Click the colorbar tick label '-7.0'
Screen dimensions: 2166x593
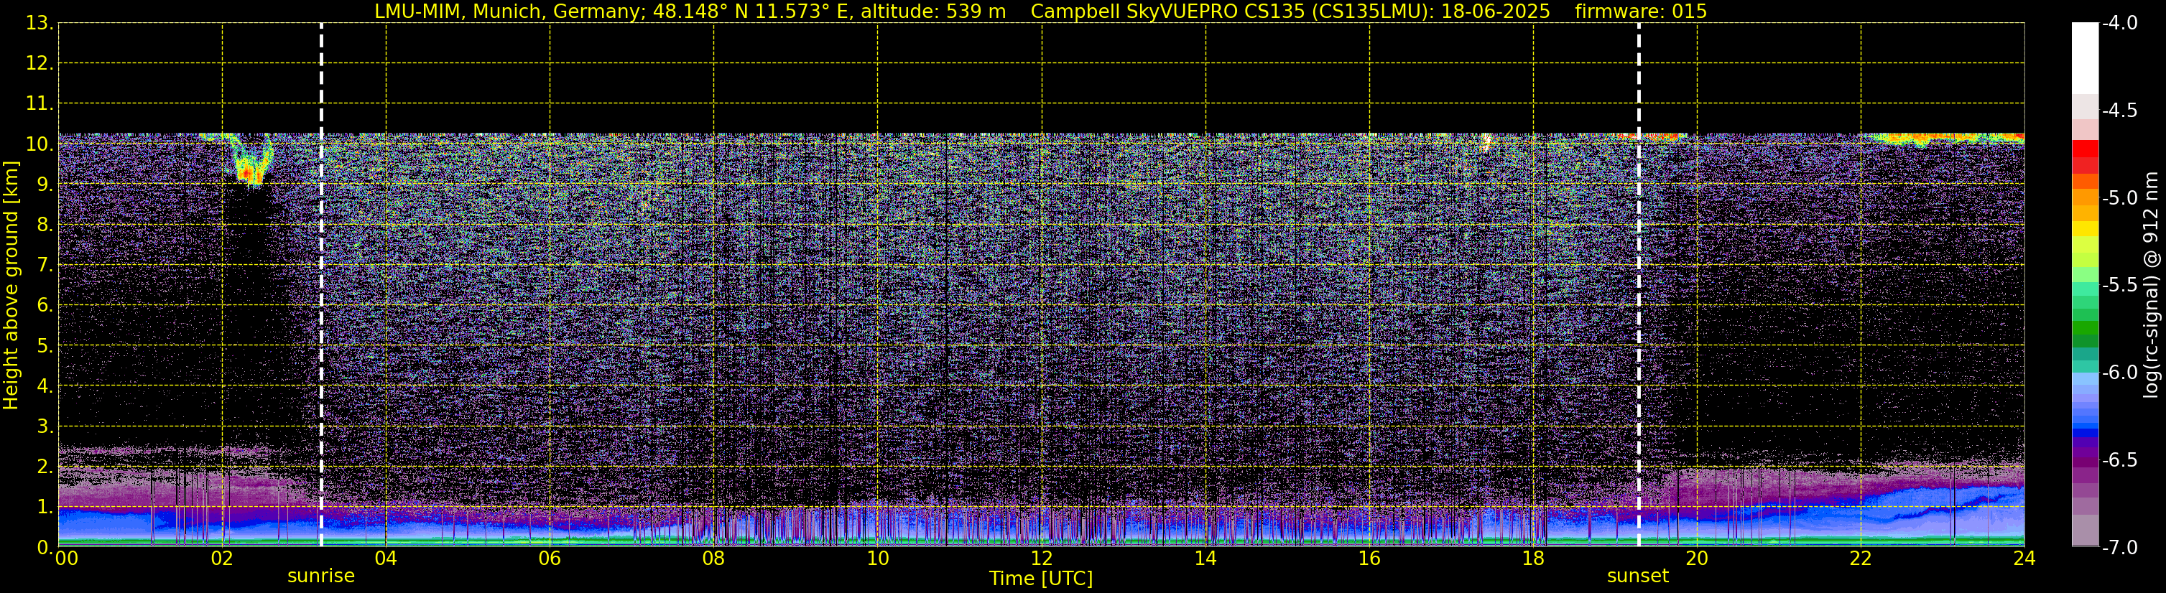click(2119, 548)
